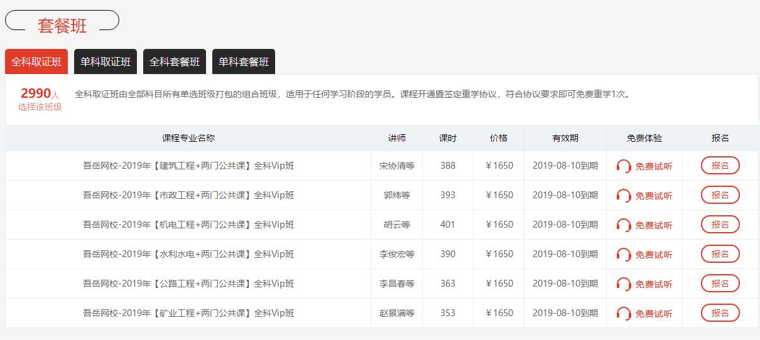The width and height of the screenshot is (760, 340).
Task: Click teacher name 郭炜等
Action: (x=397, y=195)
